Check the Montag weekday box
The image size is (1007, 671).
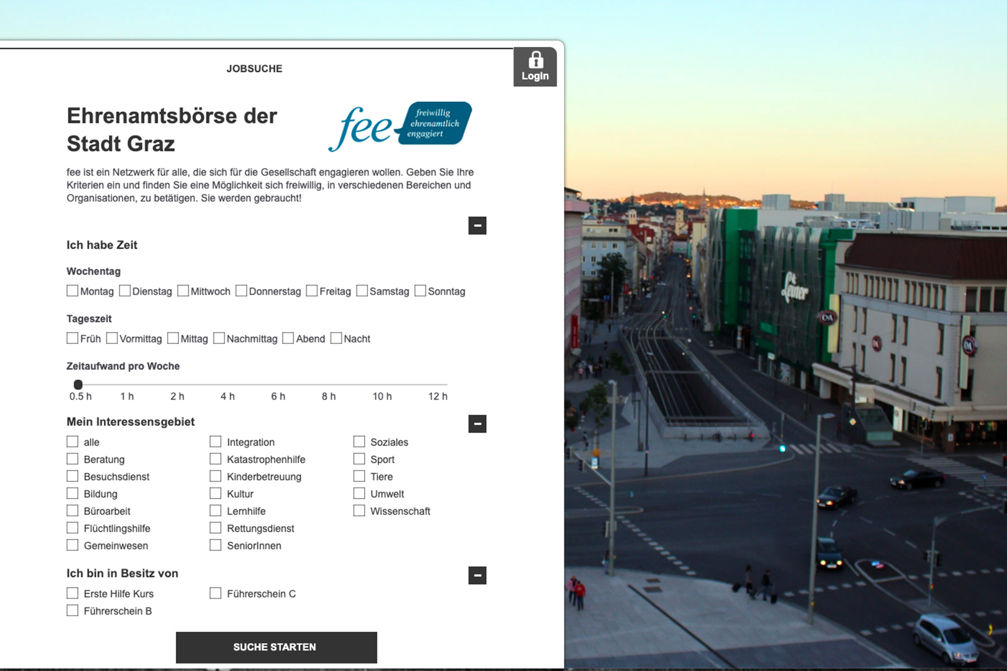(73, 291)
